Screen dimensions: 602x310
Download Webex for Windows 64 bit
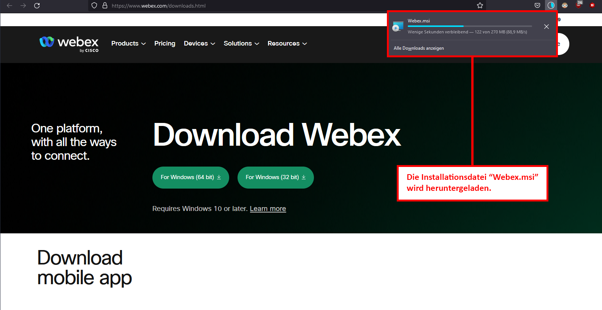pos(191,178)
